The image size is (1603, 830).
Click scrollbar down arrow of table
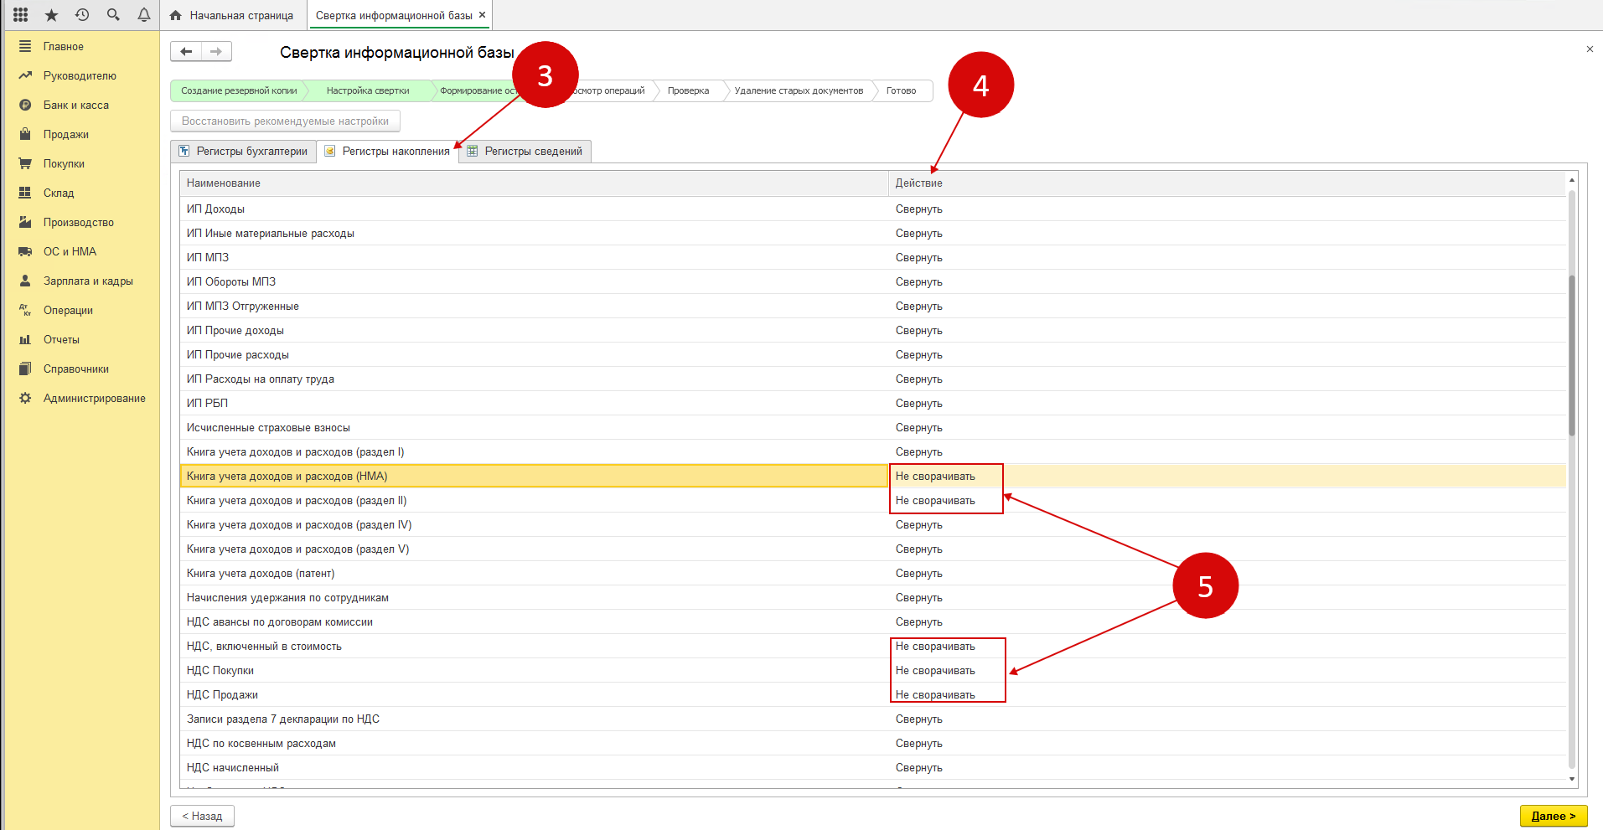pos(1572,779)
